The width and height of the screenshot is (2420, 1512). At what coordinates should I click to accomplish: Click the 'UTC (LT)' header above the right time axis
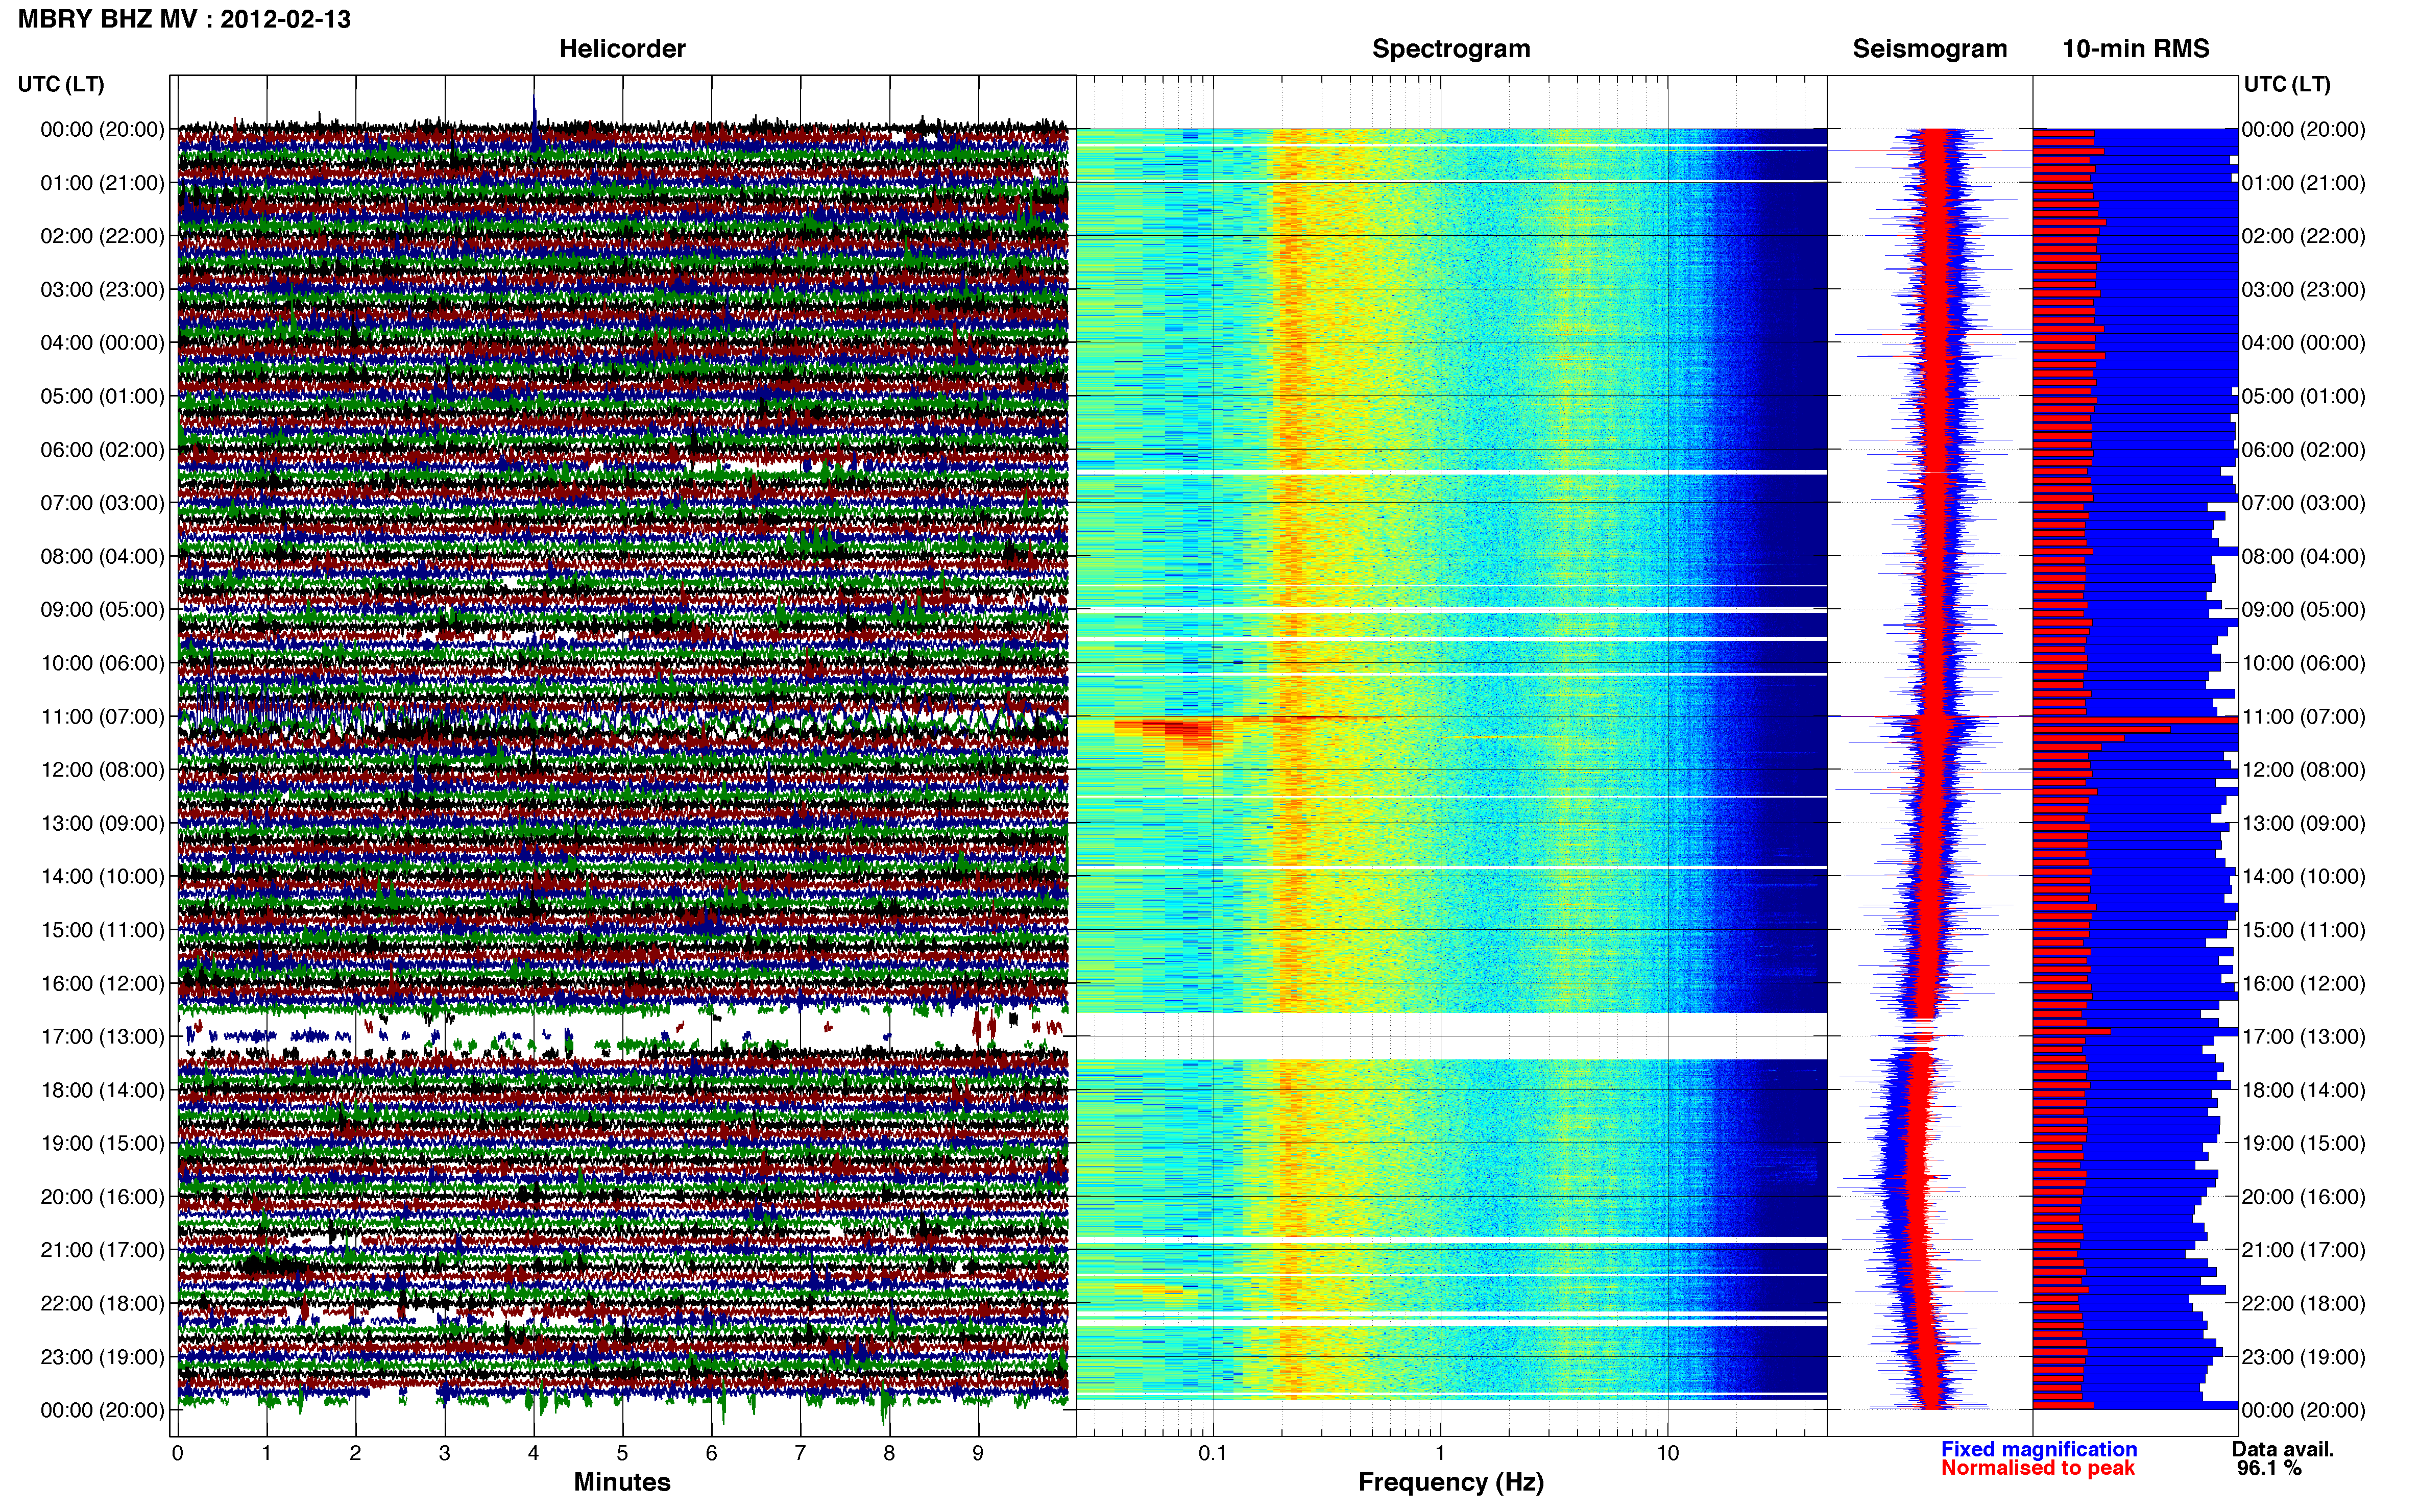pyautogui.click(x=2287, y=84)
